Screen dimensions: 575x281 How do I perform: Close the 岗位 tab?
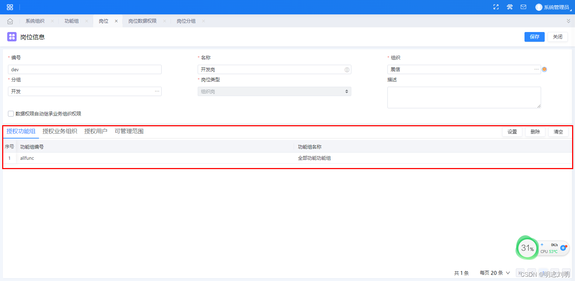coord(116,21)
